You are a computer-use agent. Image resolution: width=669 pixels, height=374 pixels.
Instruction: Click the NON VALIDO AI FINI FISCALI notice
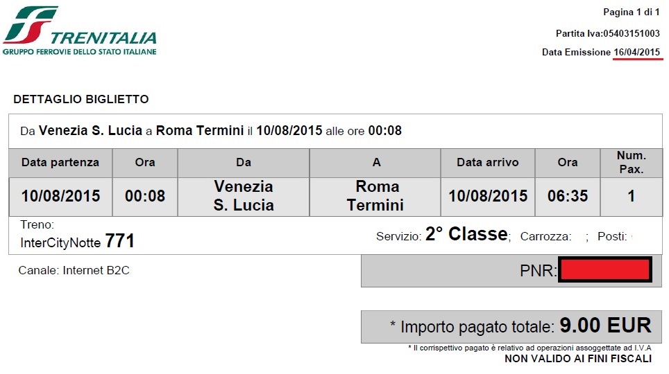tap(578, 359)
